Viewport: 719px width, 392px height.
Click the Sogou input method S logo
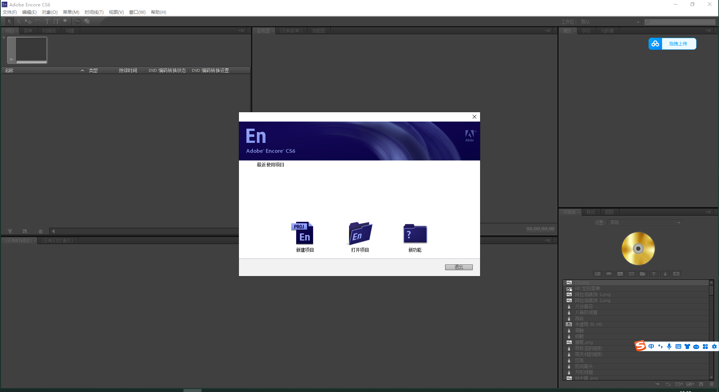[640, 346]
